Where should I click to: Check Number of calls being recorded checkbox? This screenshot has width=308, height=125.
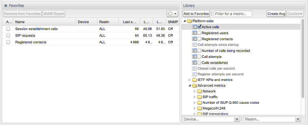[x=199, y=51]
